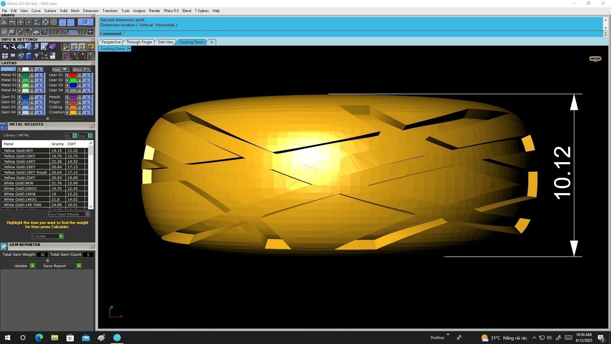611x344 pixels.
Task: Open the Dimension menu
Action: pos(91,11)
